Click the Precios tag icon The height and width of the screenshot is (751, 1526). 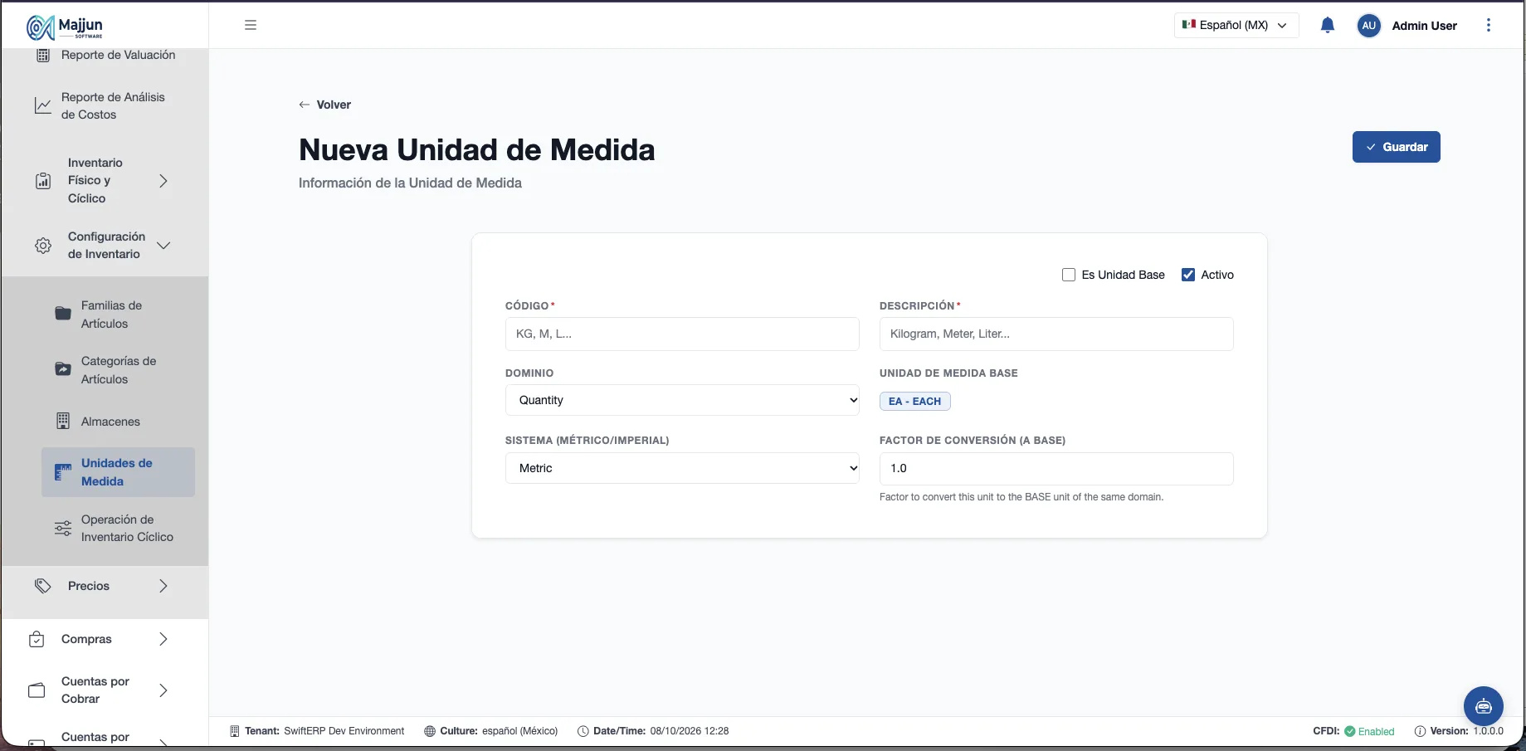coord(43,586)
